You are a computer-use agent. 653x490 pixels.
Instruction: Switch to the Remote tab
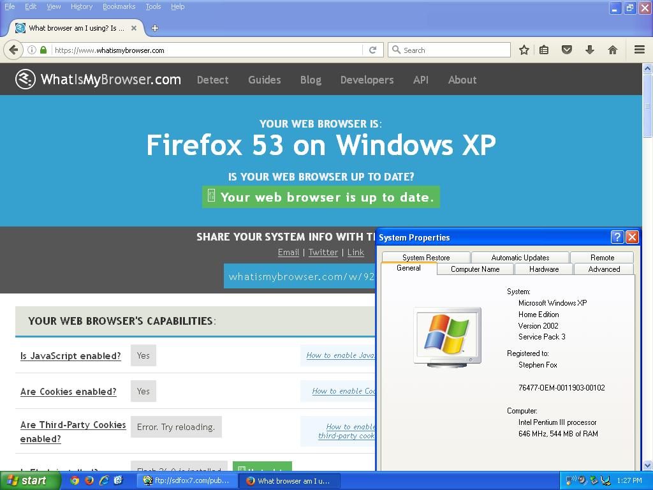coord(602,258)
